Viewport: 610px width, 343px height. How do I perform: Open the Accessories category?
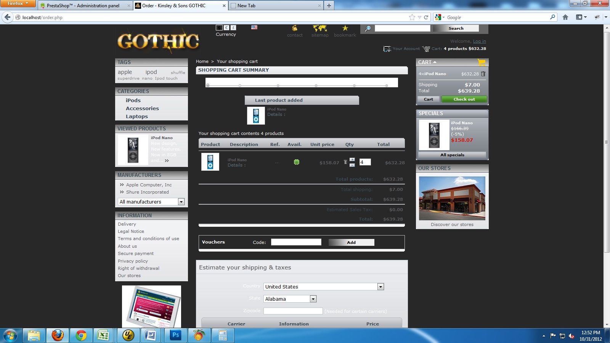[x=142, y=108]
